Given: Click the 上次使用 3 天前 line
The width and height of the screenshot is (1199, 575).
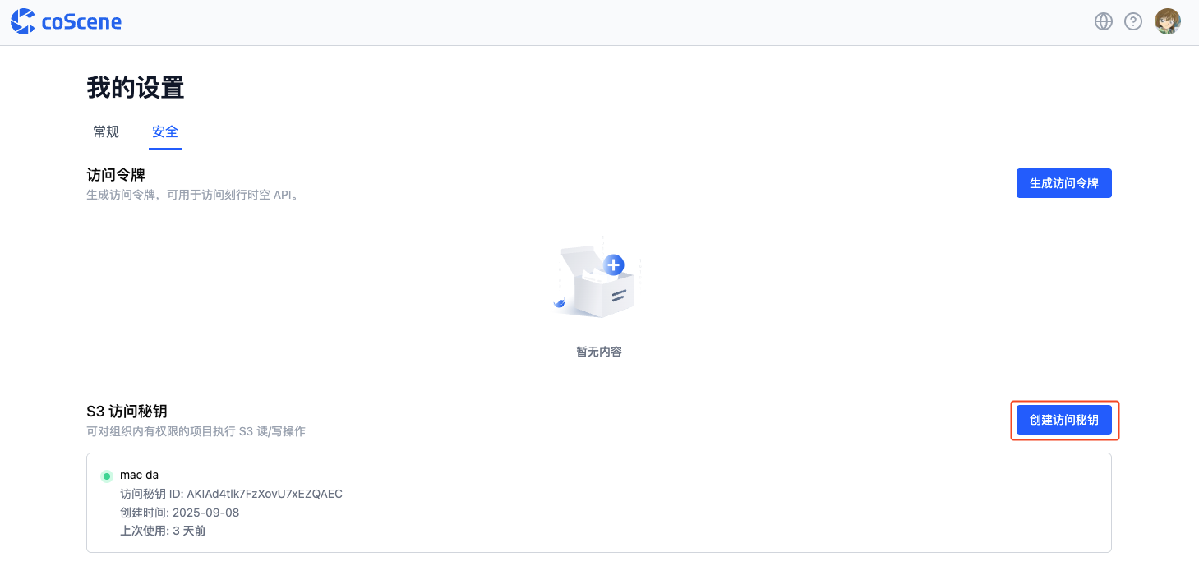Looking at the screenshot, I should tap(163, 531).
